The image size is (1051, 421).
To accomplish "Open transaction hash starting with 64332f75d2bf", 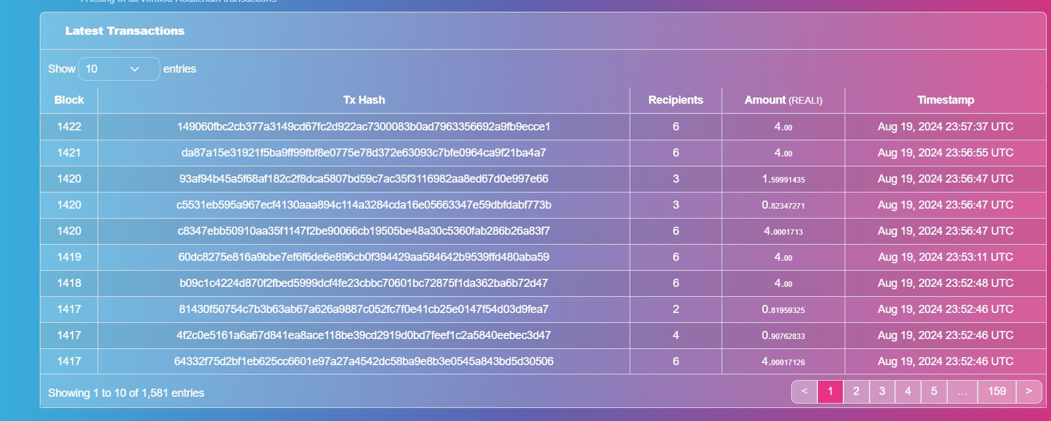I will click(x=364, y=361).
